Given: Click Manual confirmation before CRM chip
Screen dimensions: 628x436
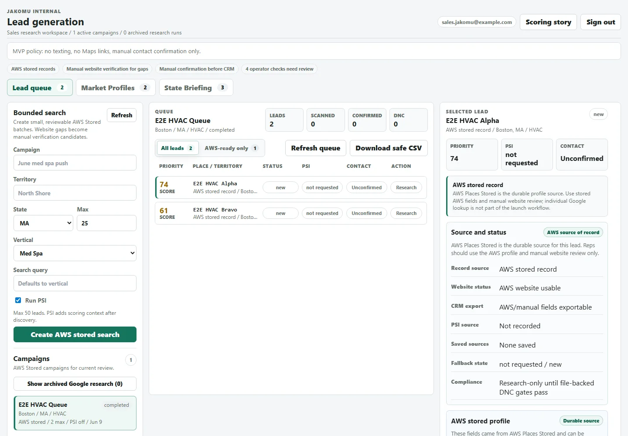Looking at the screenshot, I should click(197, 69).
